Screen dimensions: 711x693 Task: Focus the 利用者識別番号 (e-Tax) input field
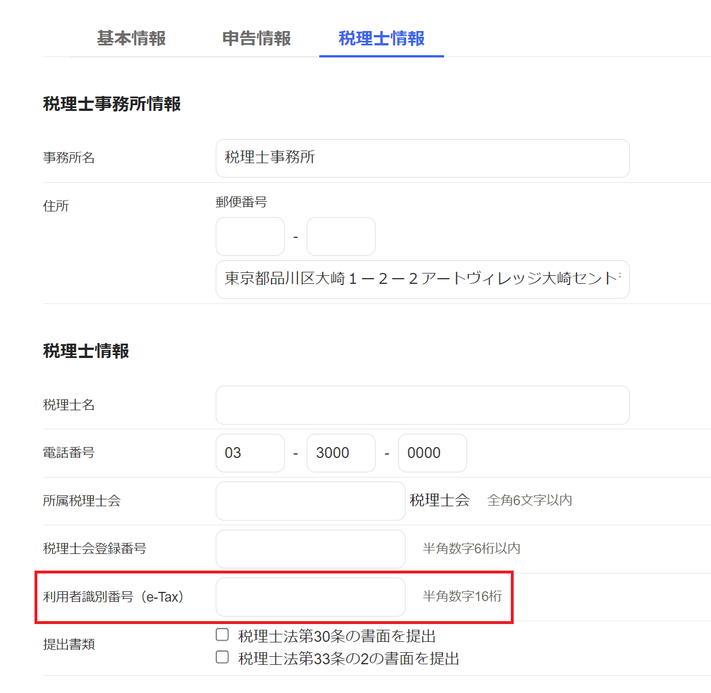click(x=310, y=597)
